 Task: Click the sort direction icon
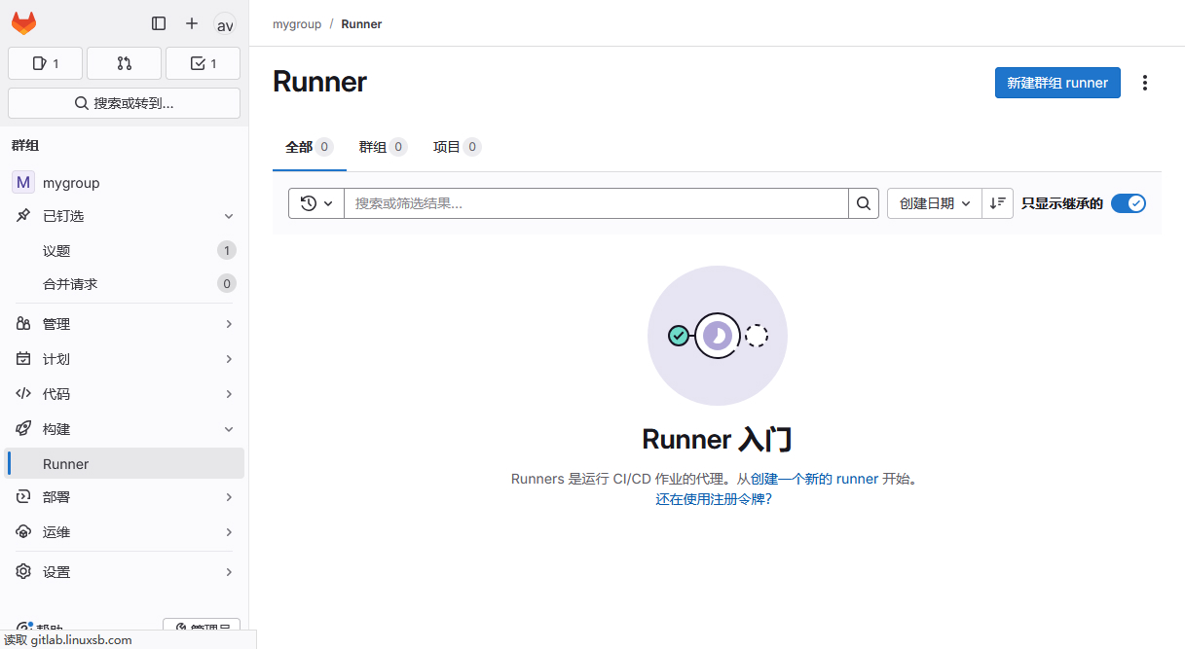coord(997,203)
